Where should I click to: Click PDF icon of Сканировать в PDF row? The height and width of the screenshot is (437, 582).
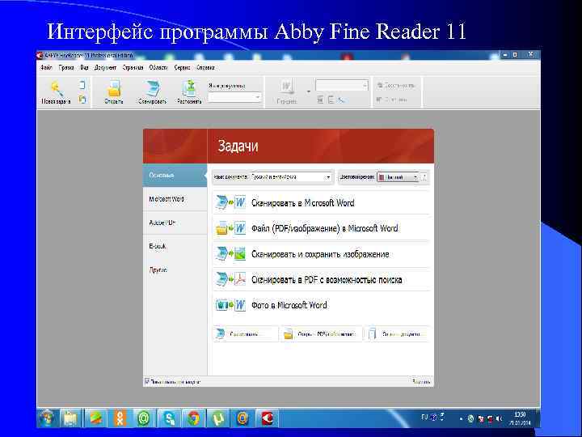241,279
